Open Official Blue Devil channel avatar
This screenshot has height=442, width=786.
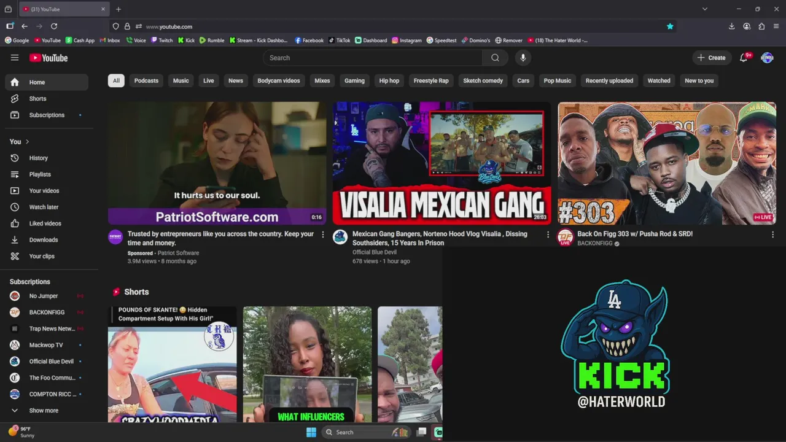click(340, 238)
